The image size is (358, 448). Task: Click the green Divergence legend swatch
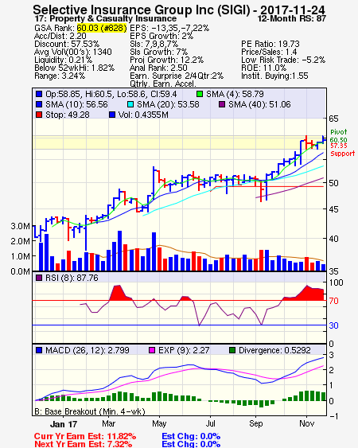tap(232, 350)
